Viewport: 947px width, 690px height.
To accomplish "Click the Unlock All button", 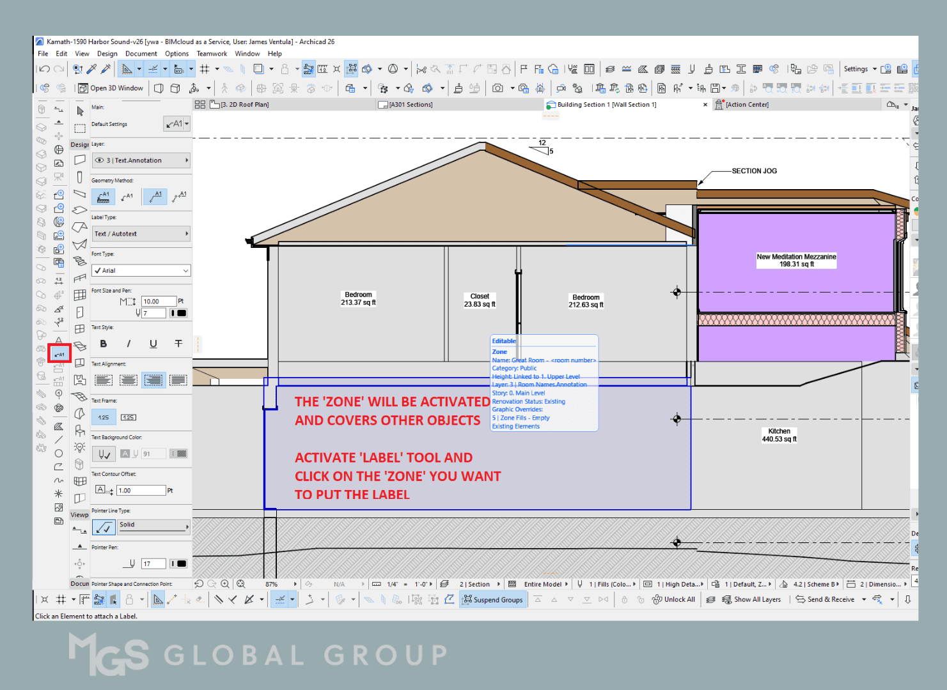I will [x=674, y=599].
